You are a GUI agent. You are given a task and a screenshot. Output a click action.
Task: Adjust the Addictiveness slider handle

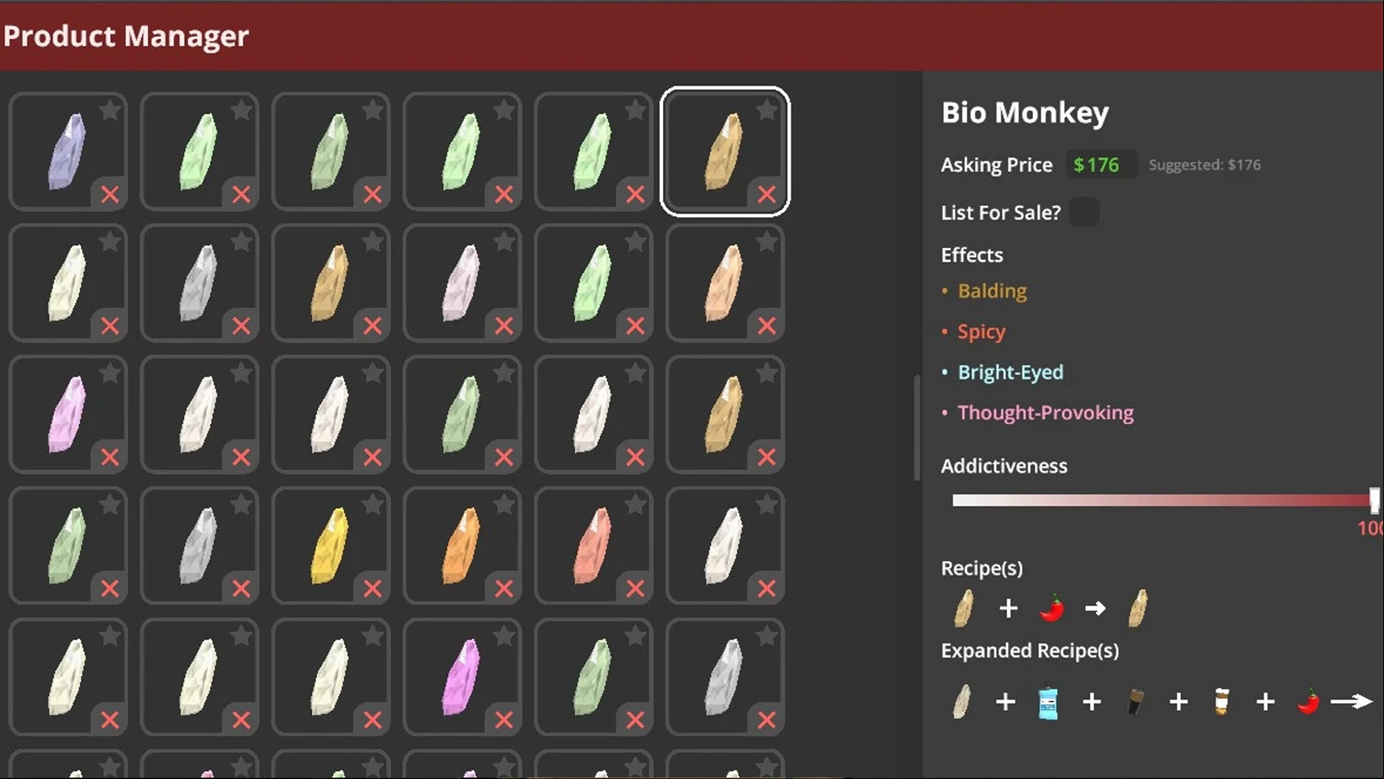1374,500
